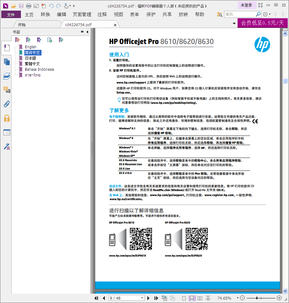This screenshot has height=303, width=289.
Task: Open the digital signatures sidebar panel
Action: pos(7,147)
